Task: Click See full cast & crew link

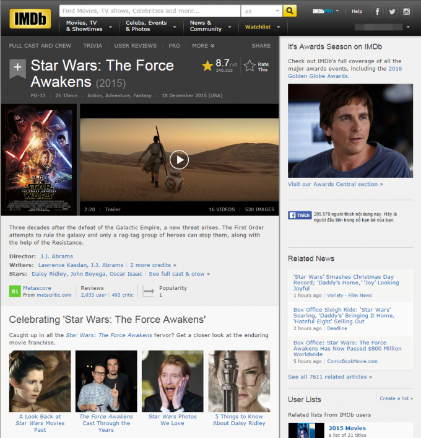Action: tap(176, 274)
